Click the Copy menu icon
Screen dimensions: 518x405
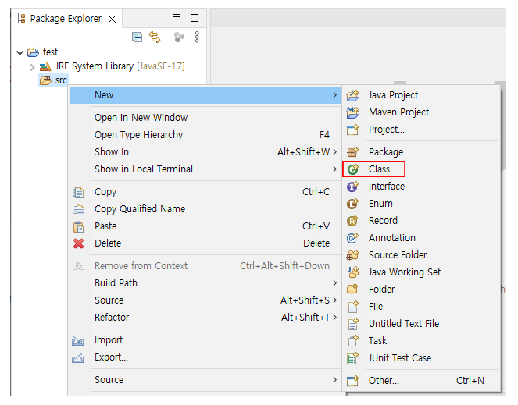pos(78,192)
